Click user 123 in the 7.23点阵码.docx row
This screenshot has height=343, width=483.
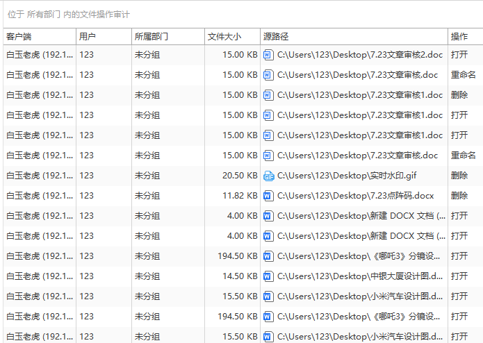86,196
